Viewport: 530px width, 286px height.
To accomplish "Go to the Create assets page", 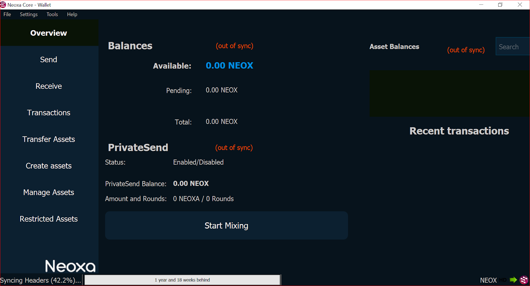I will point(49,166).
